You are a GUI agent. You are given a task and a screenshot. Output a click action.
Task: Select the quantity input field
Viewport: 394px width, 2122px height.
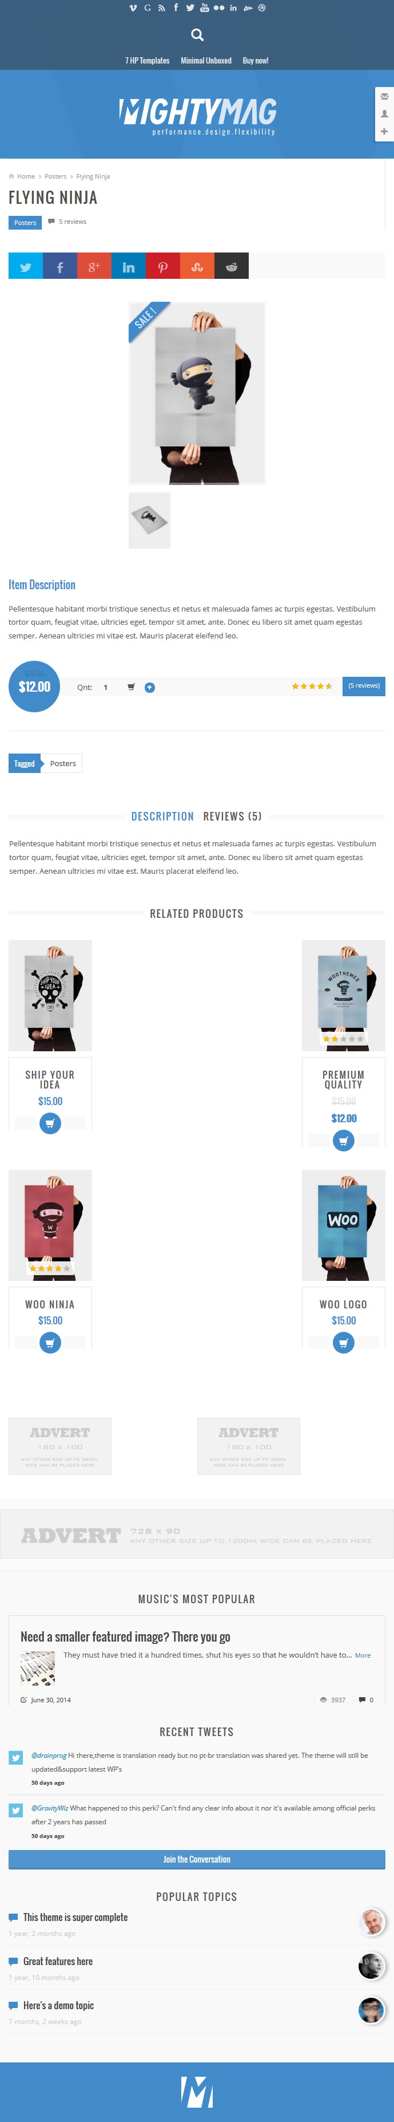106,687
